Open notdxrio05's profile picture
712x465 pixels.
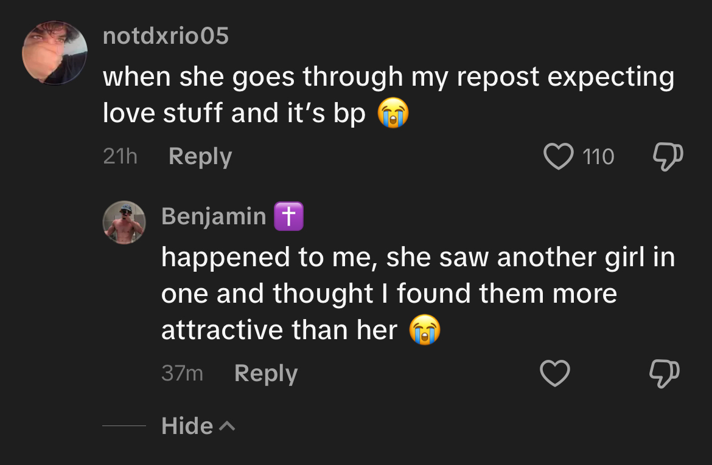click(55, 53)
